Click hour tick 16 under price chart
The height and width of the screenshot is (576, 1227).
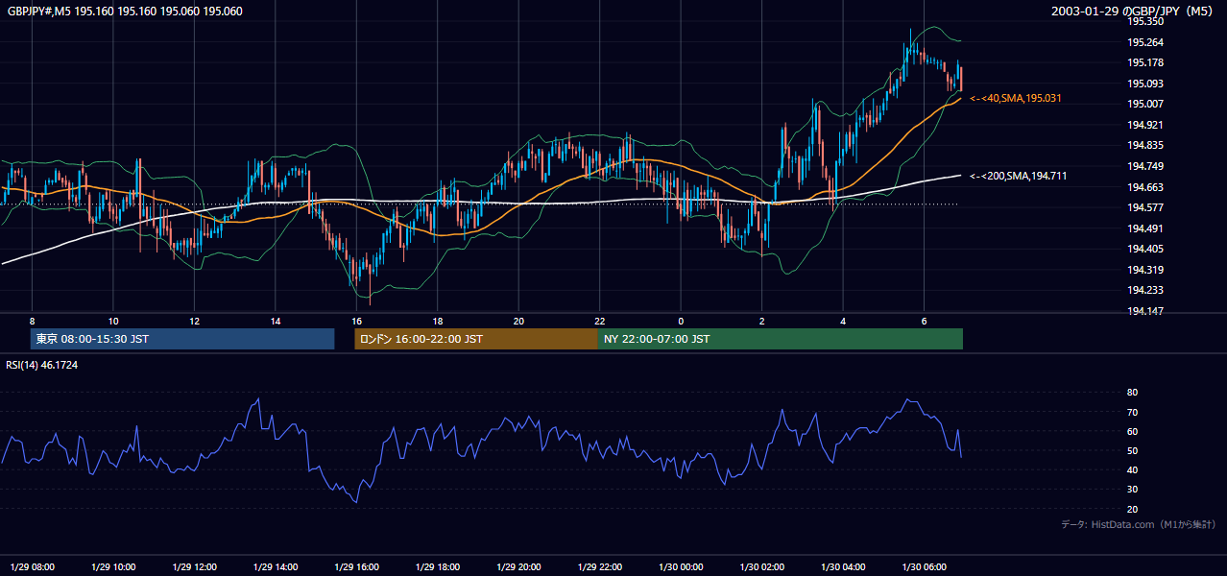(357, 321)
